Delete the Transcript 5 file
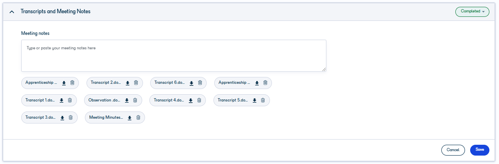499x164 pixels. [263, 100]
